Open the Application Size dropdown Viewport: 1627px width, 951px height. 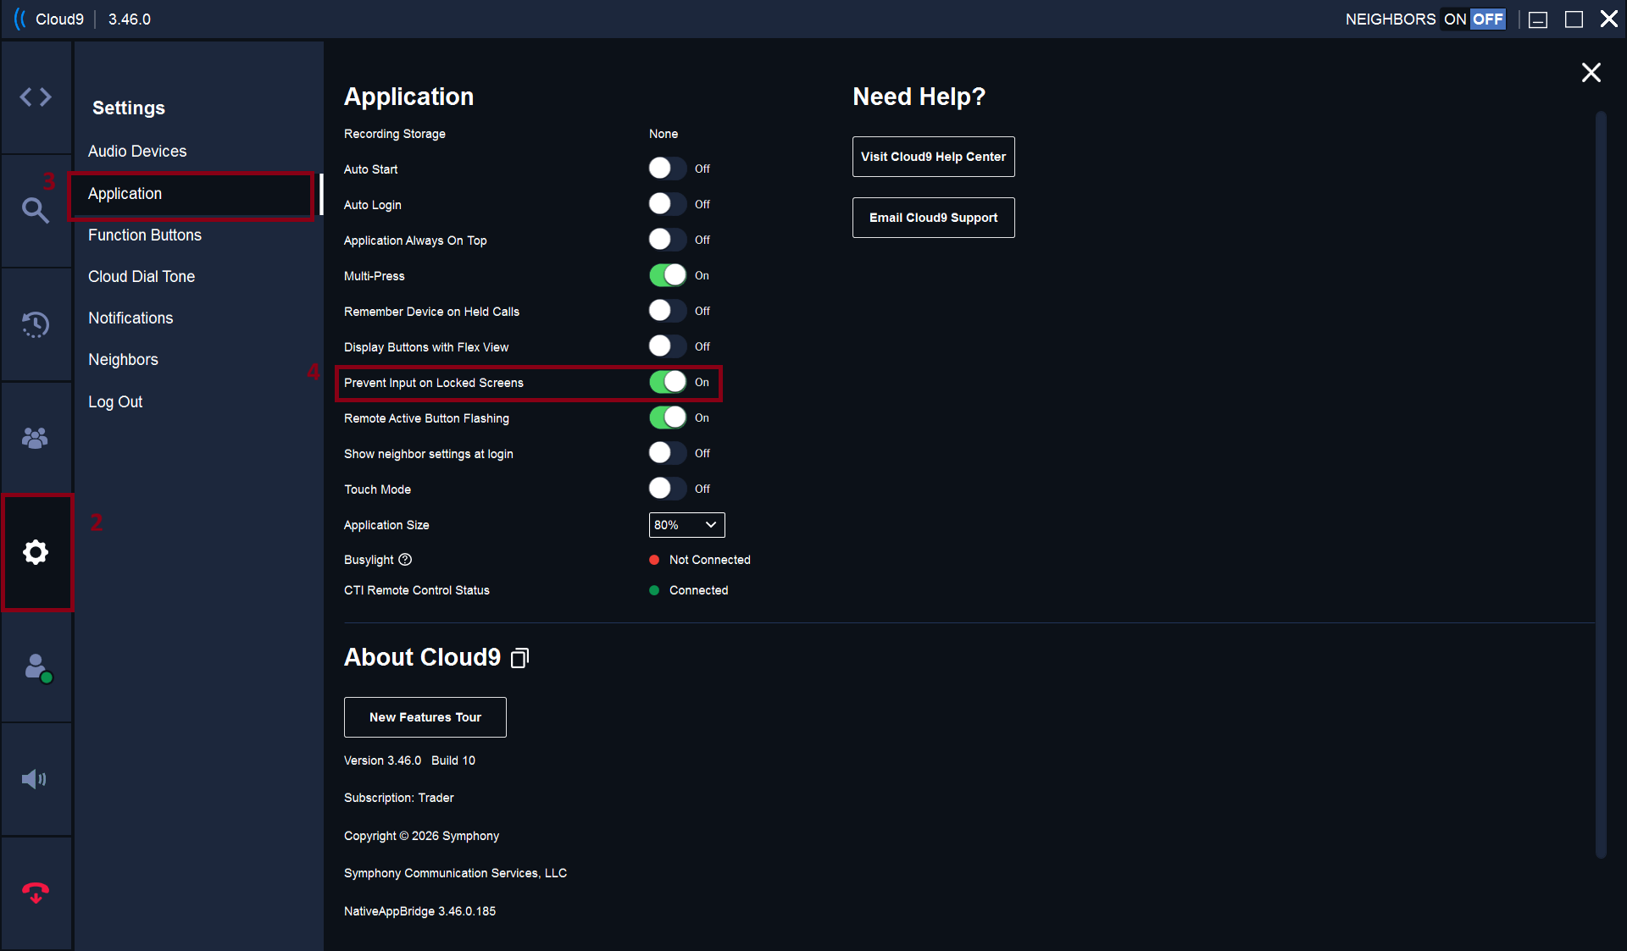(686, 525)
